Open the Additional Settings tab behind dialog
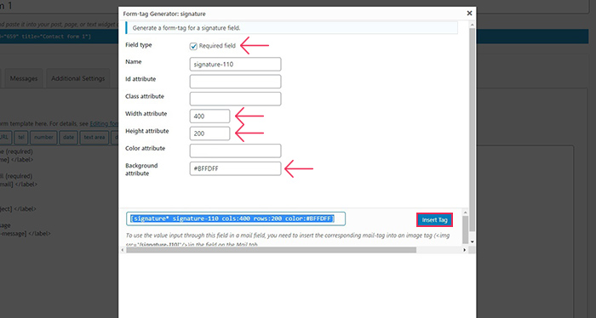Image resolution: width=596 pixels, height=318 pixels. click(x=78, y=78)
